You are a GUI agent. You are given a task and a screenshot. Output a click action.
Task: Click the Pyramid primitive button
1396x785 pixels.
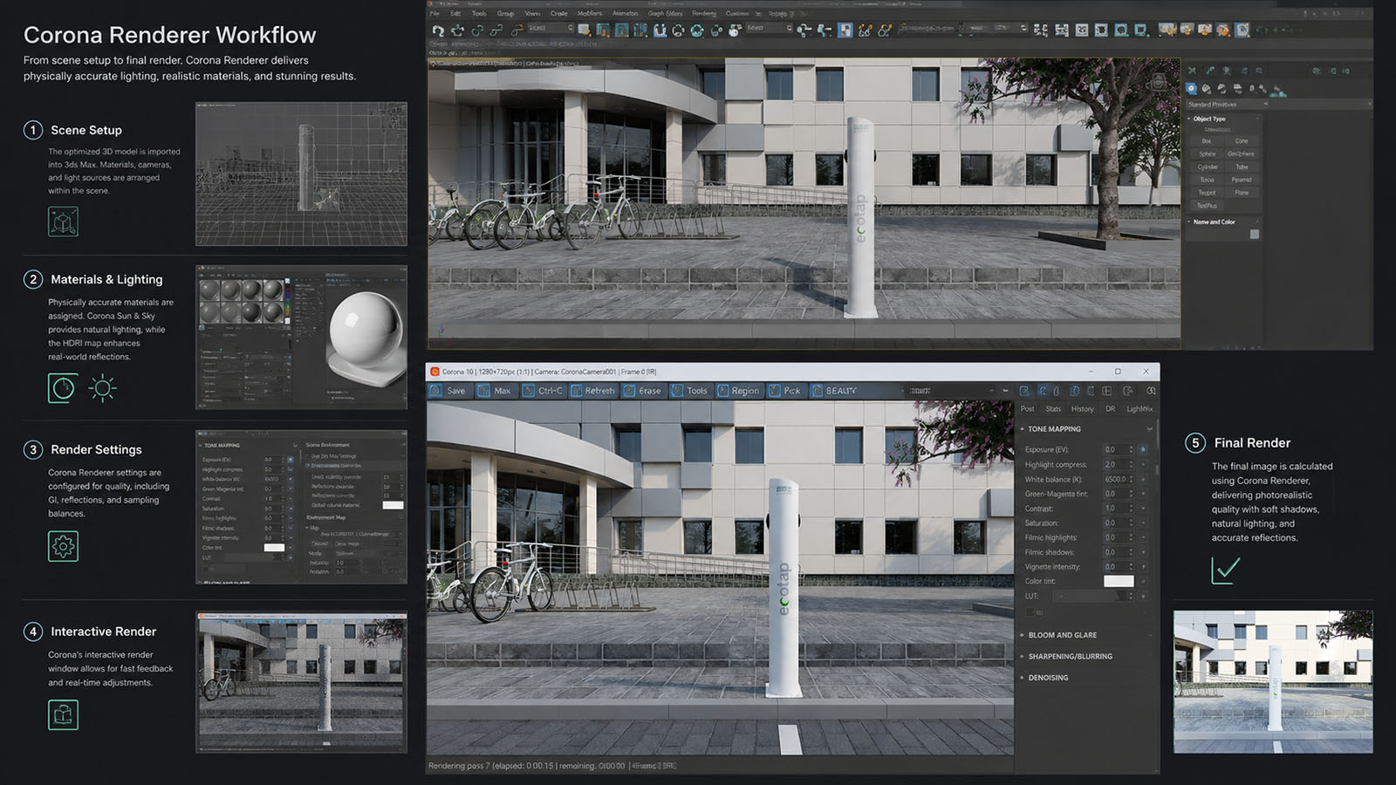pos(1242,180)
